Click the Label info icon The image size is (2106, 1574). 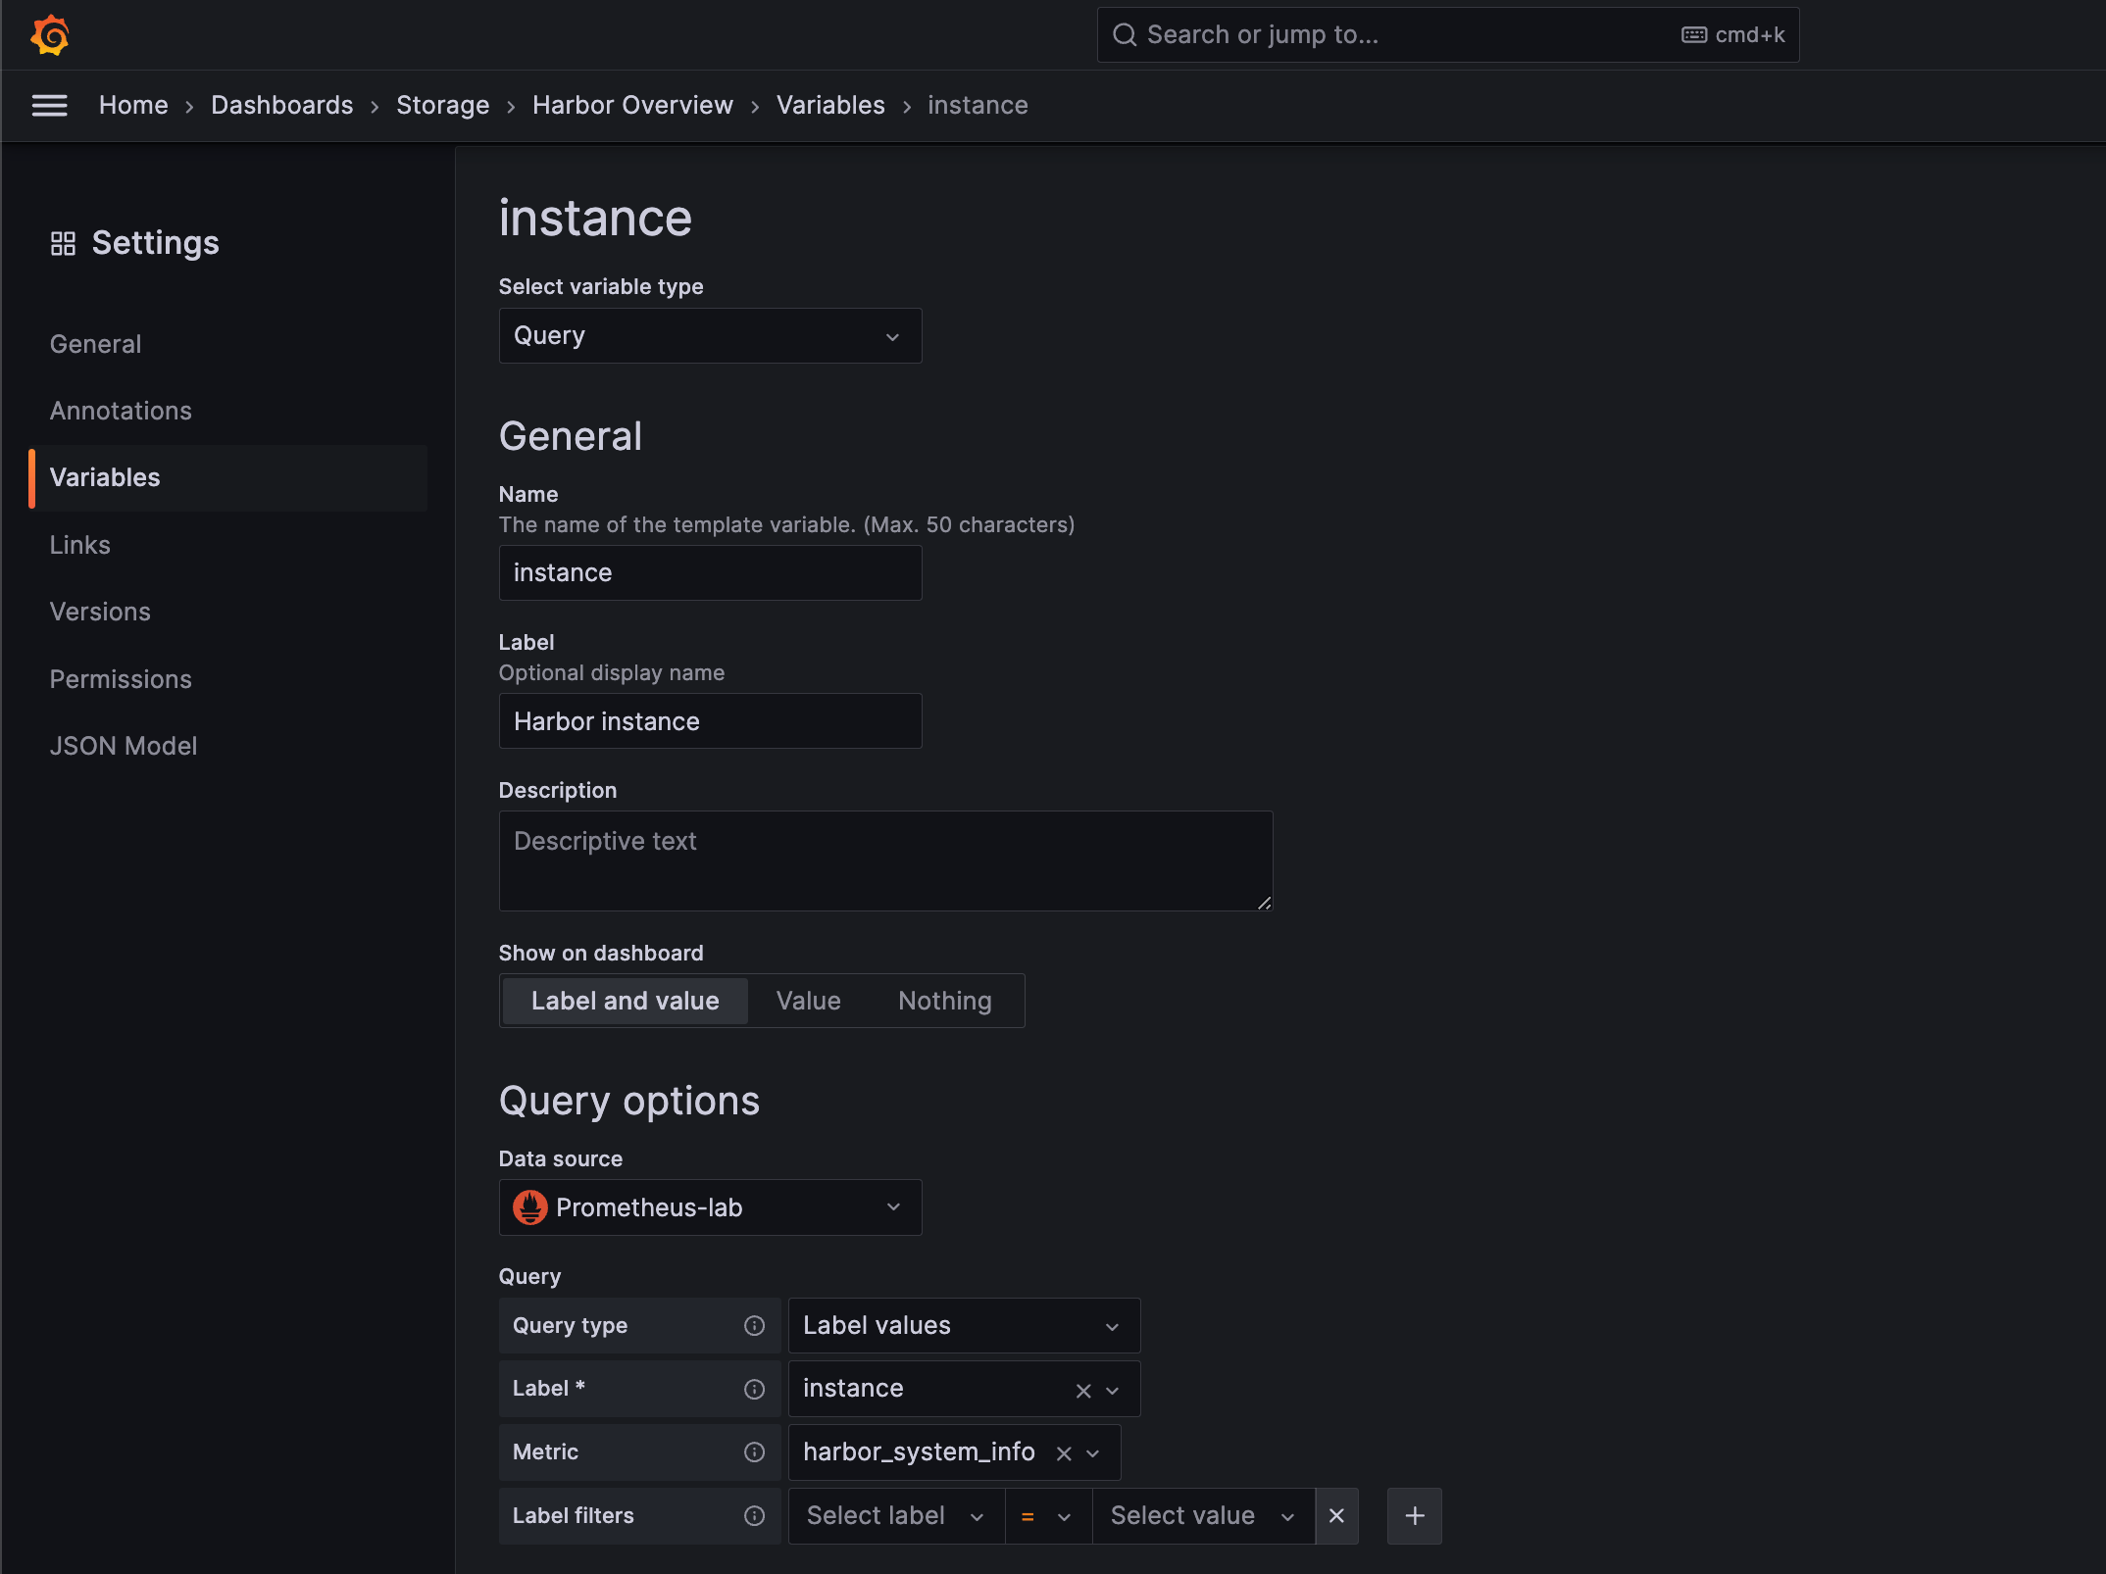754,1387
